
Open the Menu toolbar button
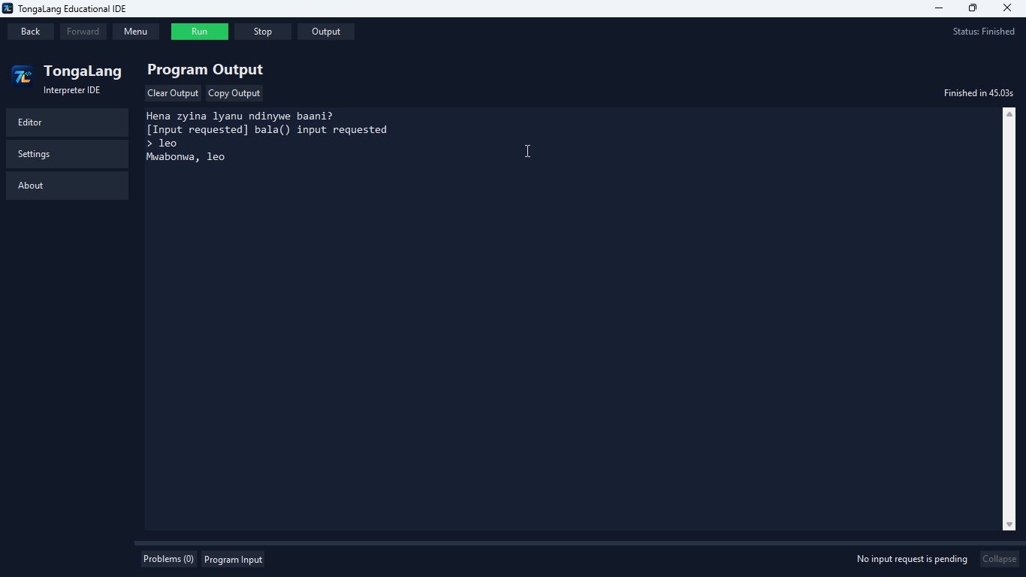135,32
